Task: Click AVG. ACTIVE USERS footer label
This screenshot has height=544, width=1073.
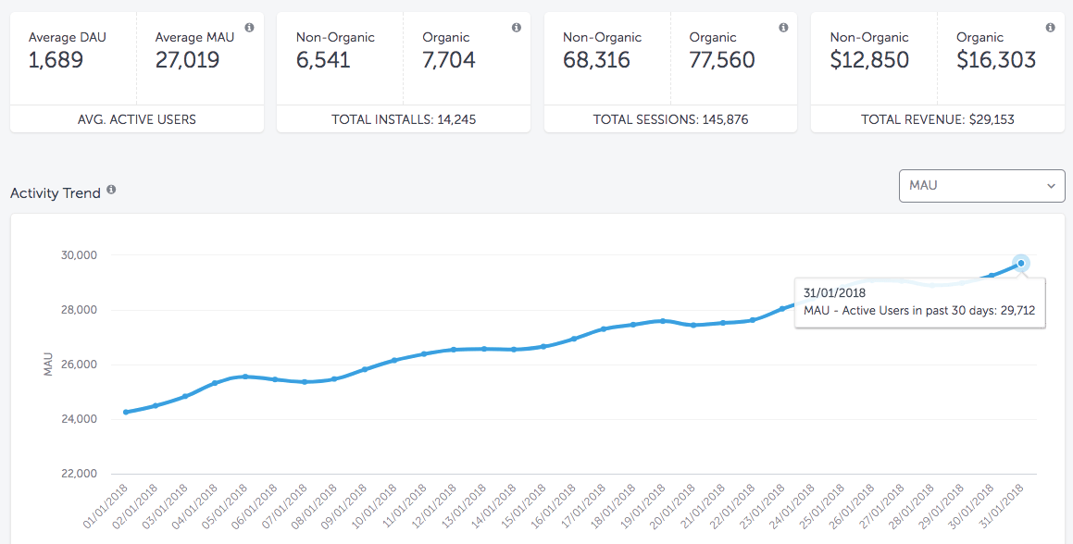Action: point(137,119)
